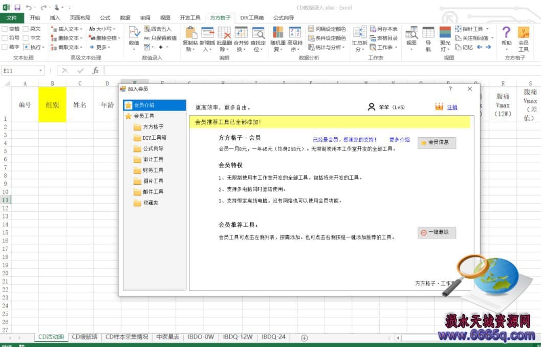
Task: Click the 一键删除 one-click delete button
Action: tap(437, 232)
